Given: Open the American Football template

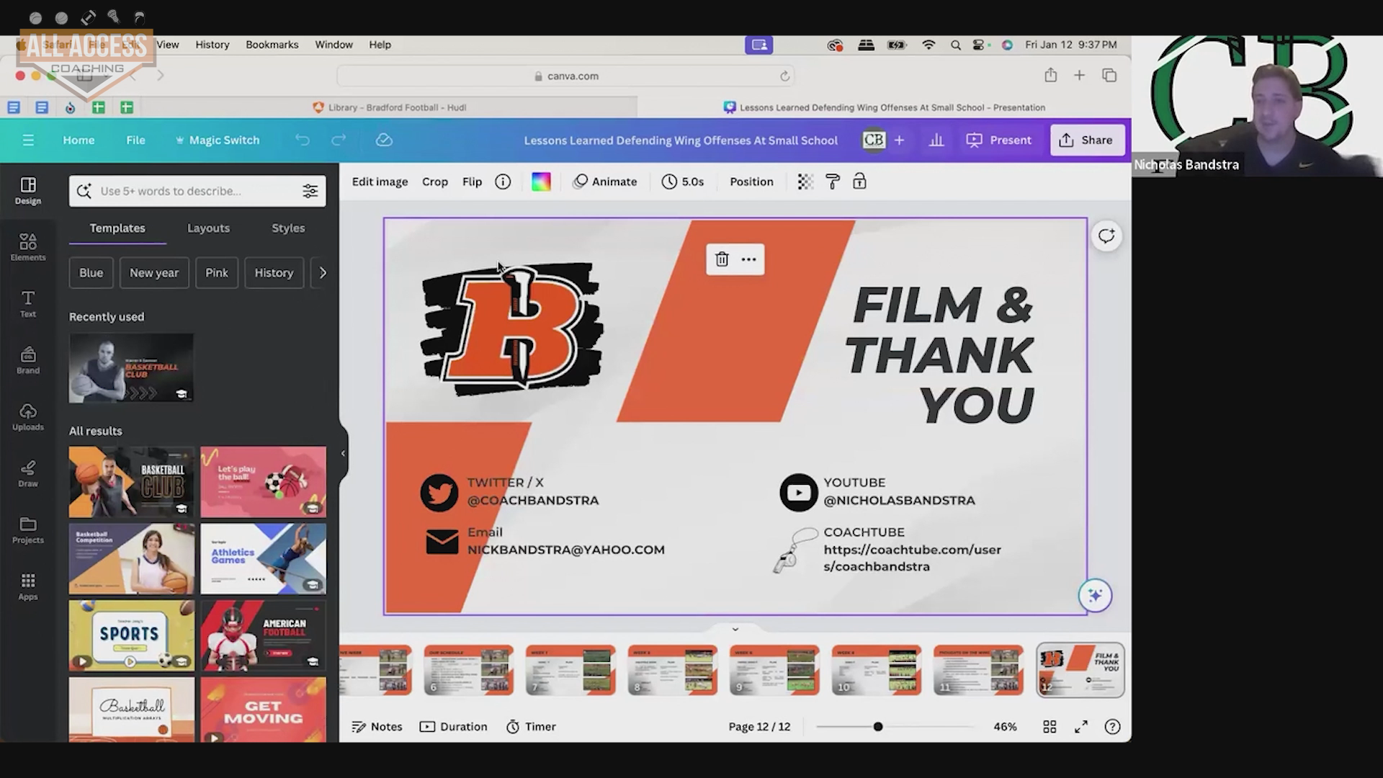Looking at the screenshot, I should 263,635.
